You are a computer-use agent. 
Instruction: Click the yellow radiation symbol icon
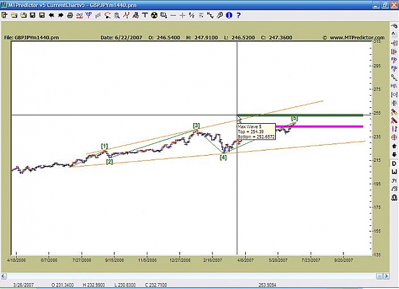tap(154, 15)
